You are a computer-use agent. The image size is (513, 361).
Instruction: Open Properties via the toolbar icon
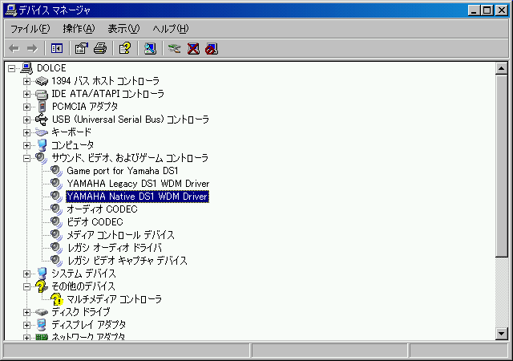82,49
